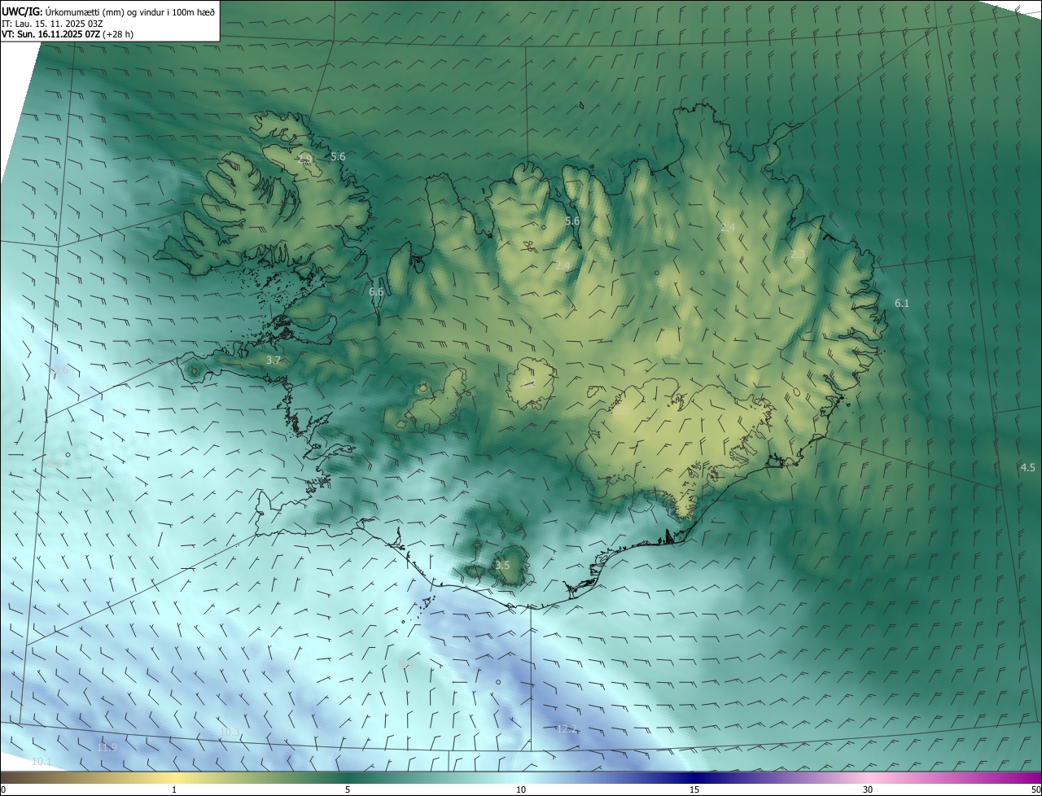The width and height of the screenshot is (1042, 796).
Task: Select the 11.9 value in the bottom-left
Action: click(x=107, y=747)
